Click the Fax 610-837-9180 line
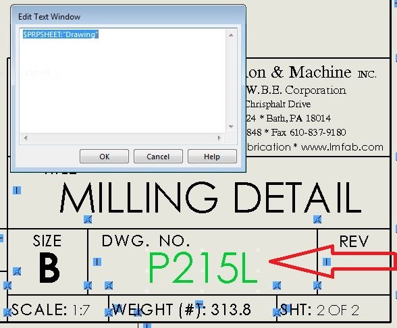 309,132
